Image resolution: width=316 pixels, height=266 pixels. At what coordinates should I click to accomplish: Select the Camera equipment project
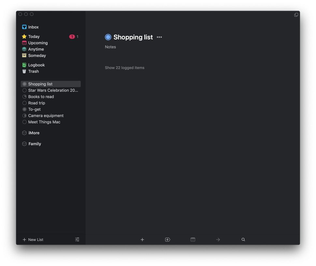tap(46, 115)
